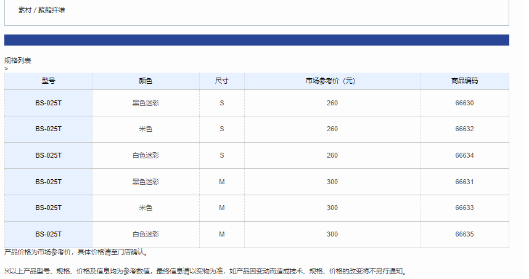Image resolution: width=529 pixels, height=279 pixels.
Task: Click the 商品编码 column header
Action: point(464,81)
